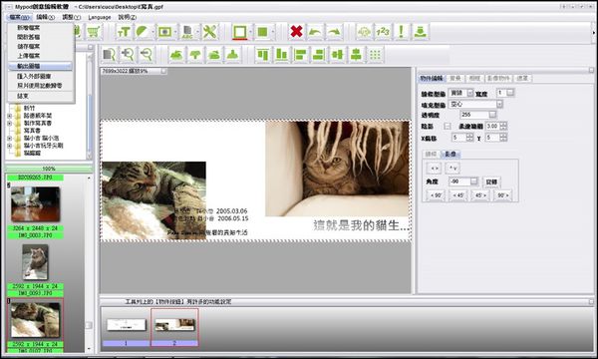Open the angle -90 dropdown
This screenshot has height=359, width=598.
click(x=473, y=181)
